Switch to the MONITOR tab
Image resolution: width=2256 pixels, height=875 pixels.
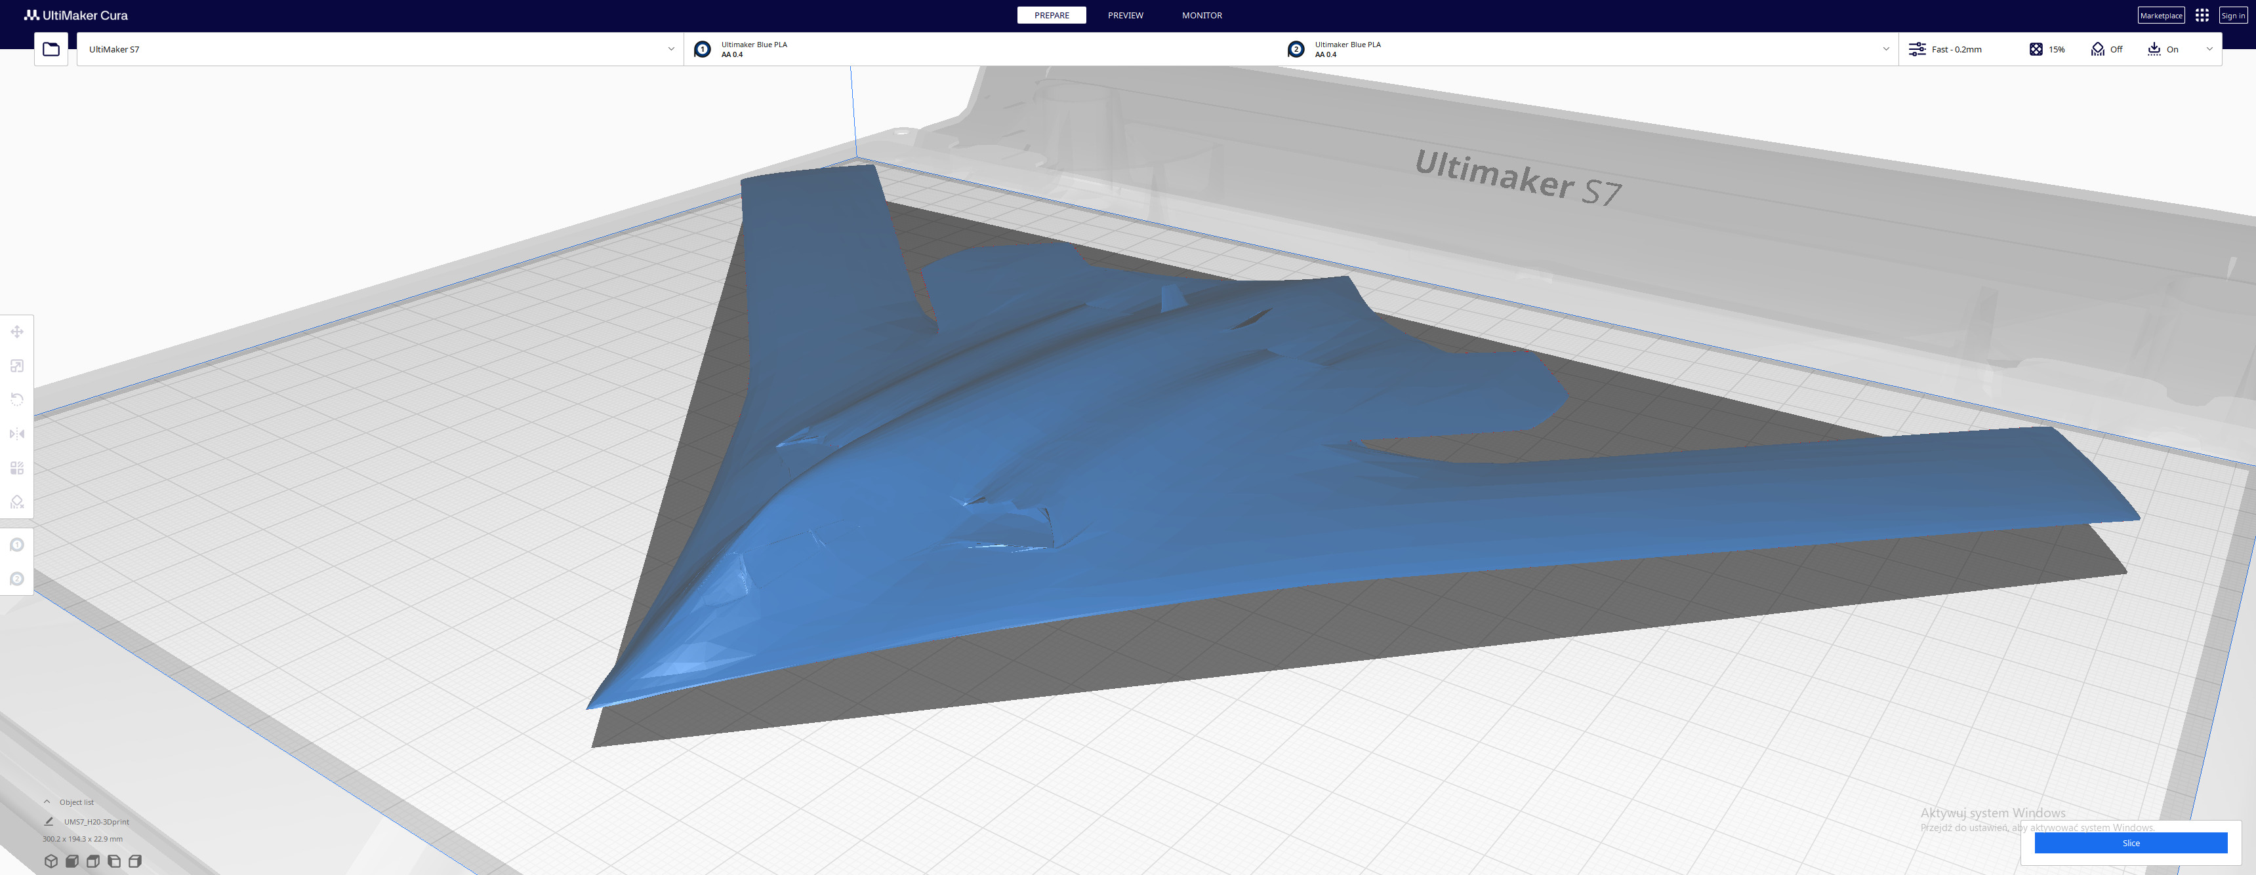point(1200,15)
